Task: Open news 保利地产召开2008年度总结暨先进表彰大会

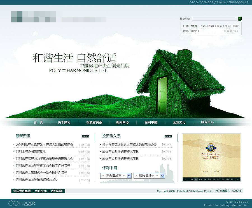Action: (44, 159)
